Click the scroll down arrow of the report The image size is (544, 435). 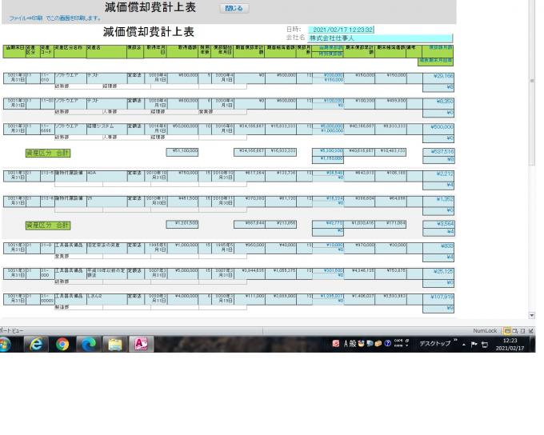532,316
